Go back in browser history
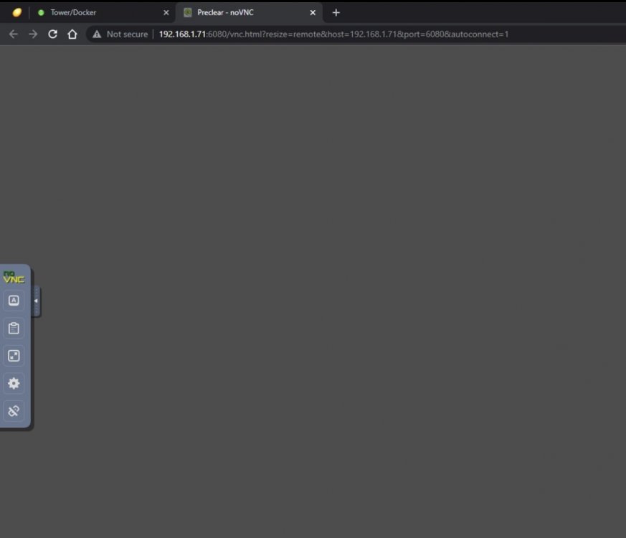 click(x=13, y=34)
